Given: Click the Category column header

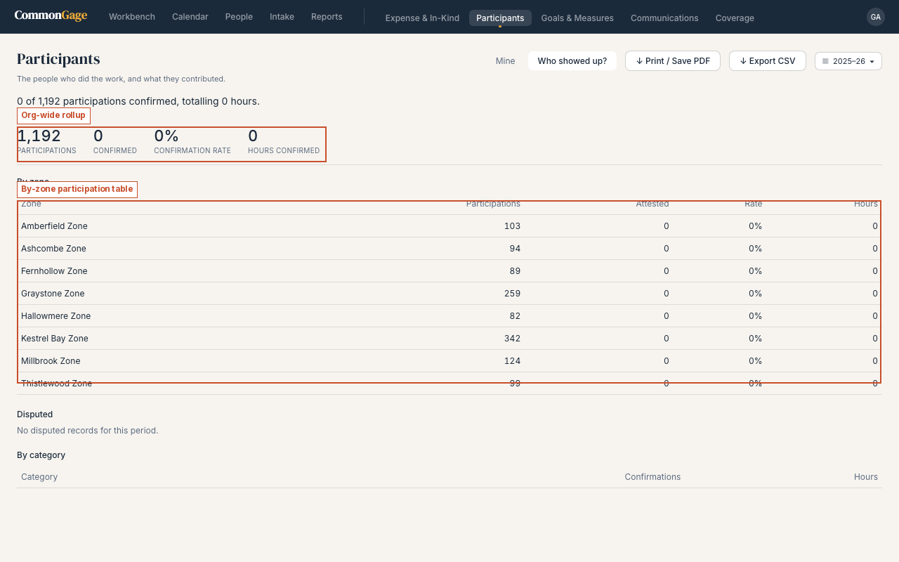Looking at the screenshot, I should pos(39,477).
